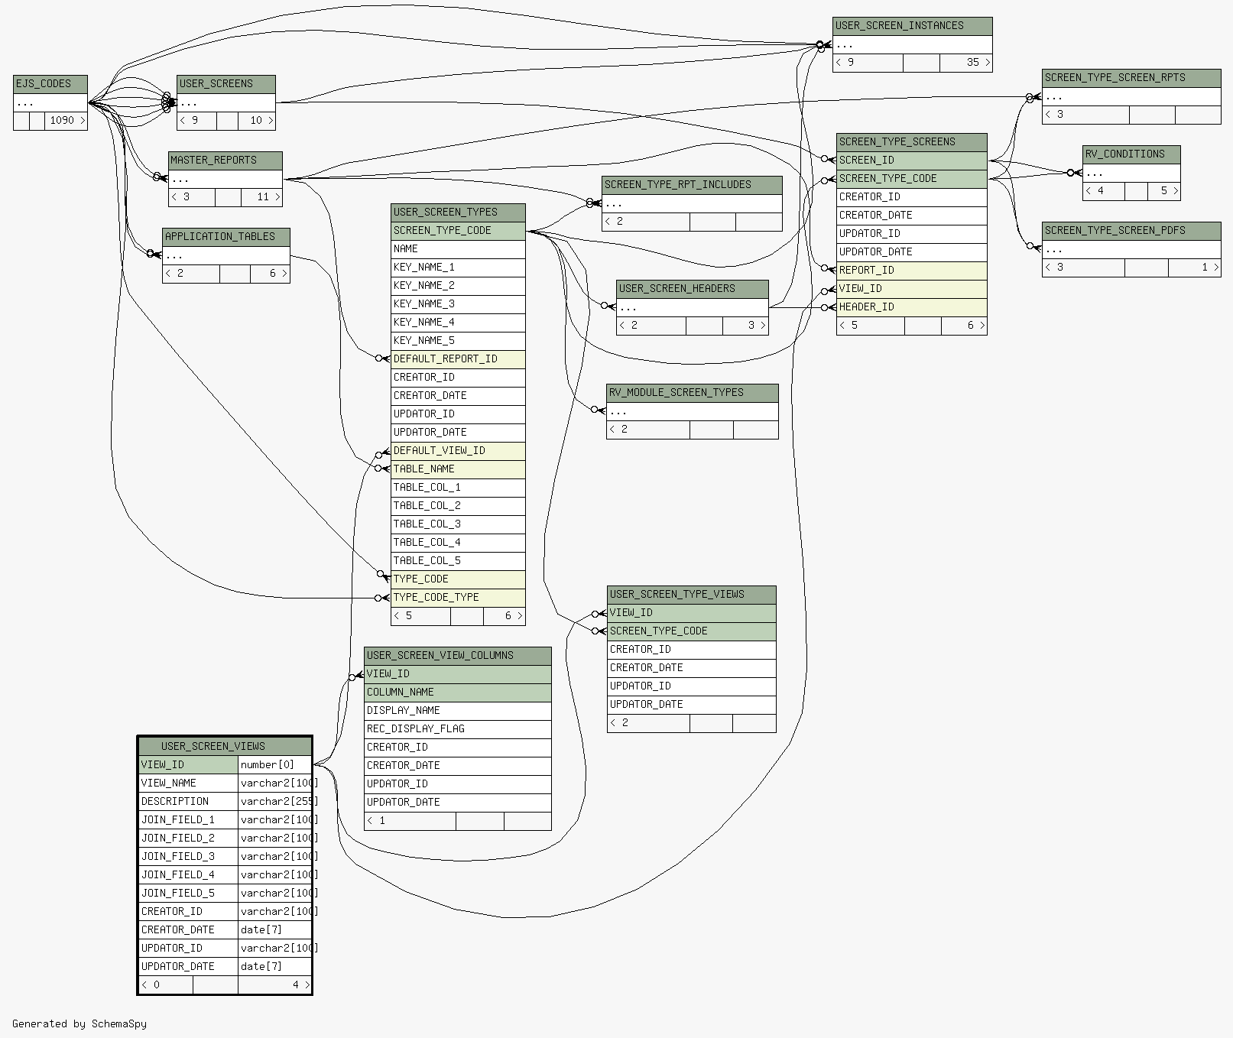This screenshot has width=1233, height=1038.
Task: Open the USER_SCREENS table header
Action: [x=226, y=84]
